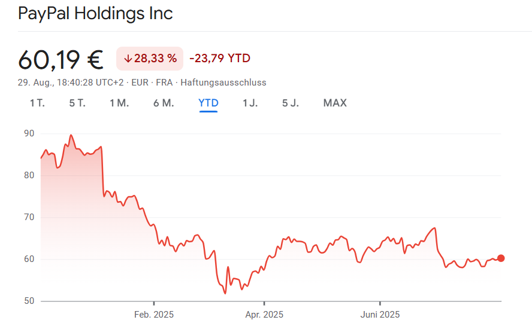The image size is (532, 326).
Task: Click the Apr. 2025 axis label
Action: tap(264, 314)
